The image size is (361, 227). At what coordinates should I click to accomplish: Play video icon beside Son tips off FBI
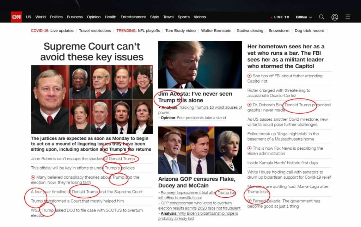(x=249, y=76)
